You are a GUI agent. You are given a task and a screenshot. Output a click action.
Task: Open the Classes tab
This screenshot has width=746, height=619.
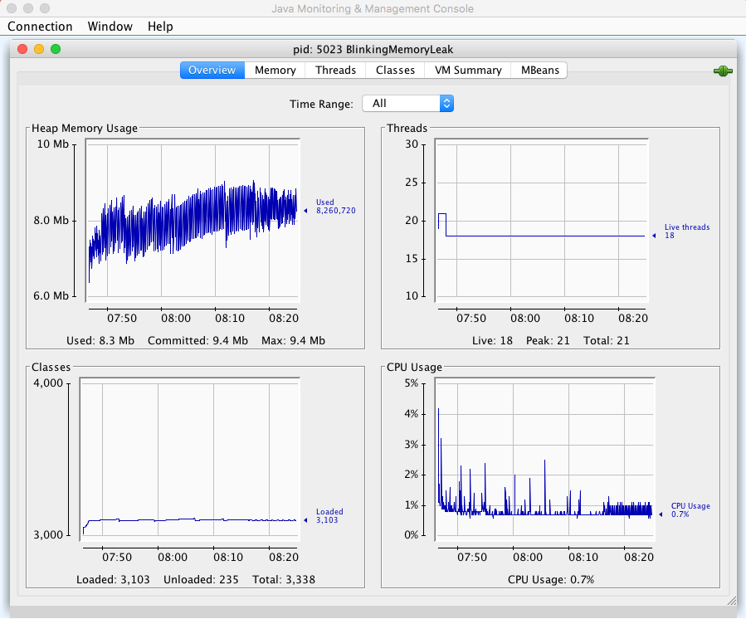point(395,71)
